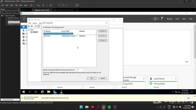The image size is (196, 110).
Task: Open Server Manager notifications flag
Action: pyautogui.click(x=162, y=19)
